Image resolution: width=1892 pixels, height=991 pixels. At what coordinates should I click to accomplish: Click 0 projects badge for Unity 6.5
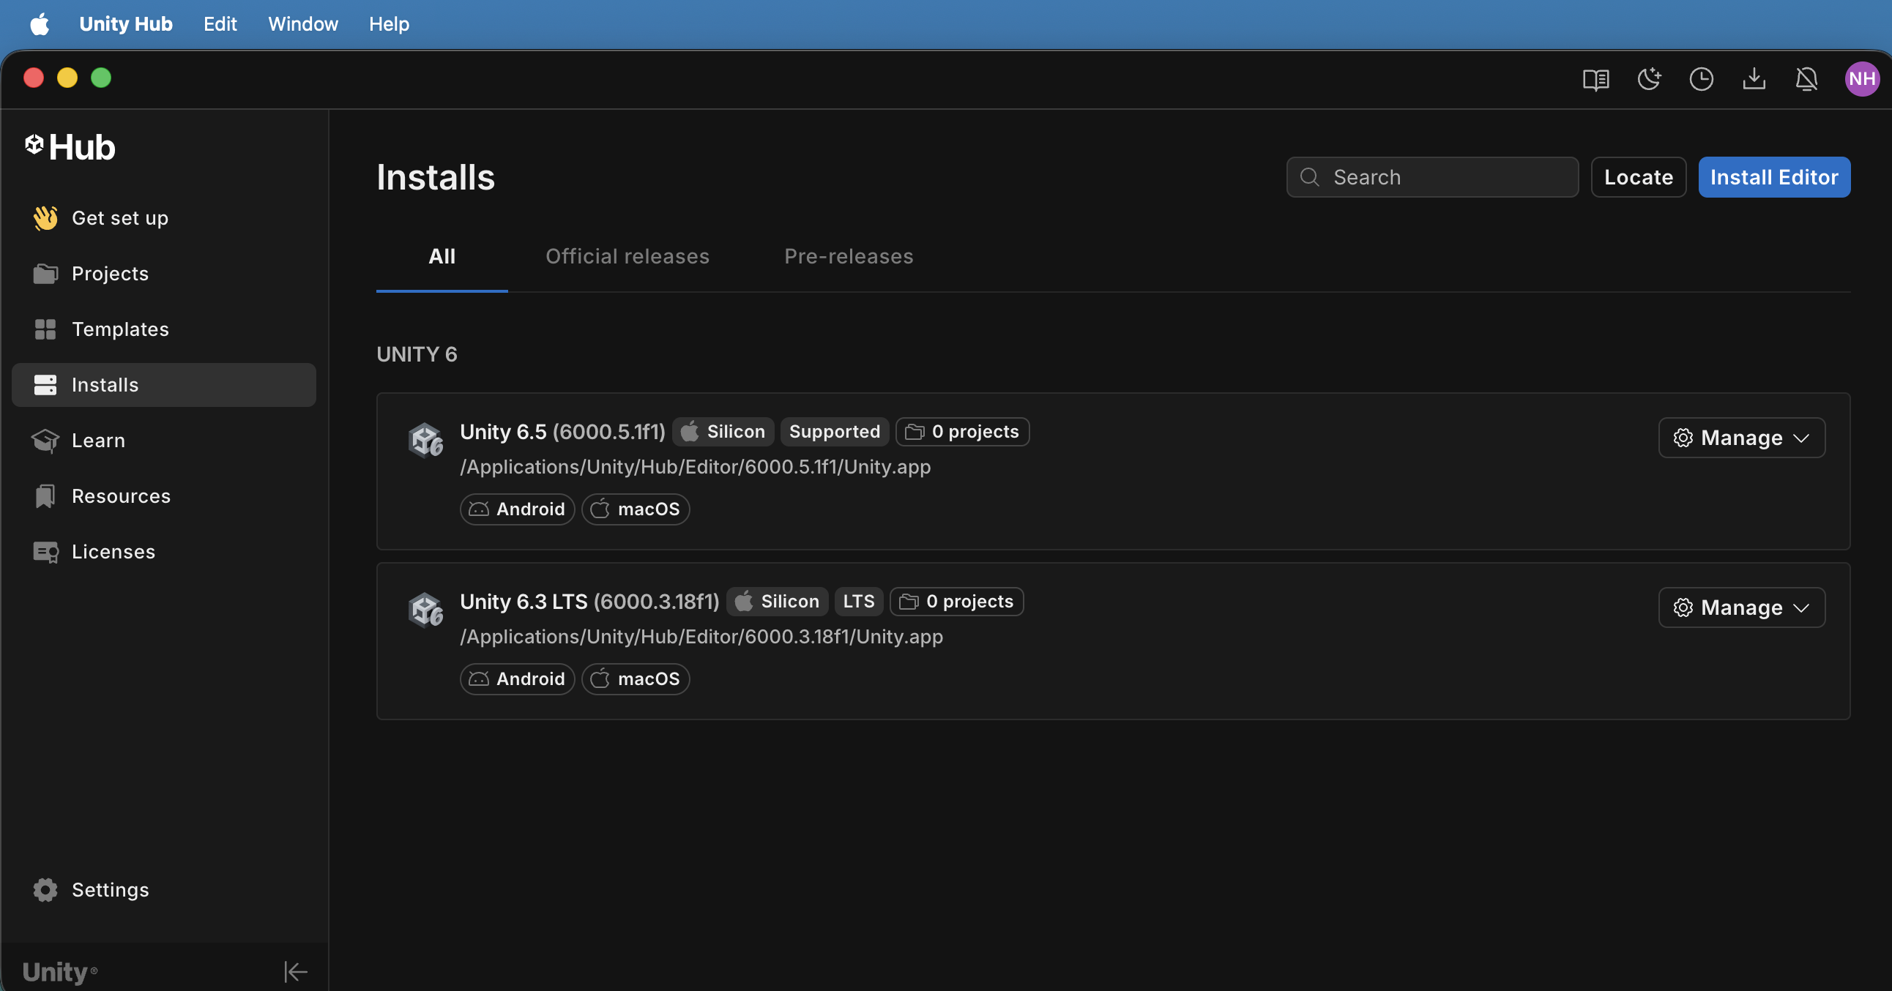[x=962, y=432]
